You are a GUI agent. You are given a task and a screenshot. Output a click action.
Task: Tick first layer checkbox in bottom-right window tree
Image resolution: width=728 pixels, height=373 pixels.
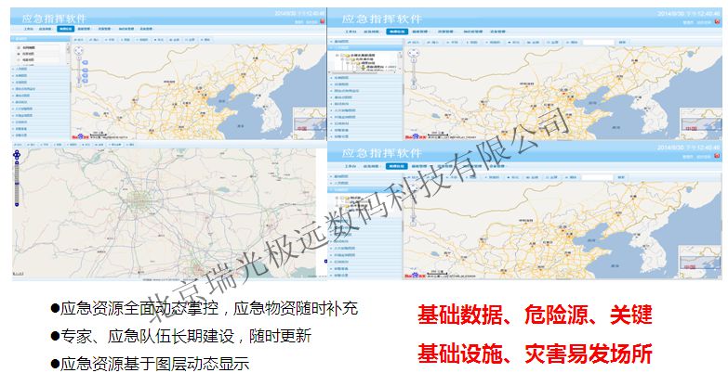[343, 198]
